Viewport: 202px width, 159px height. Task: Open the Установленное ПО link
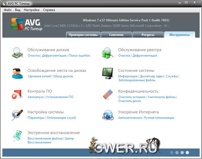pyautogui.click(x=60, y=97)
